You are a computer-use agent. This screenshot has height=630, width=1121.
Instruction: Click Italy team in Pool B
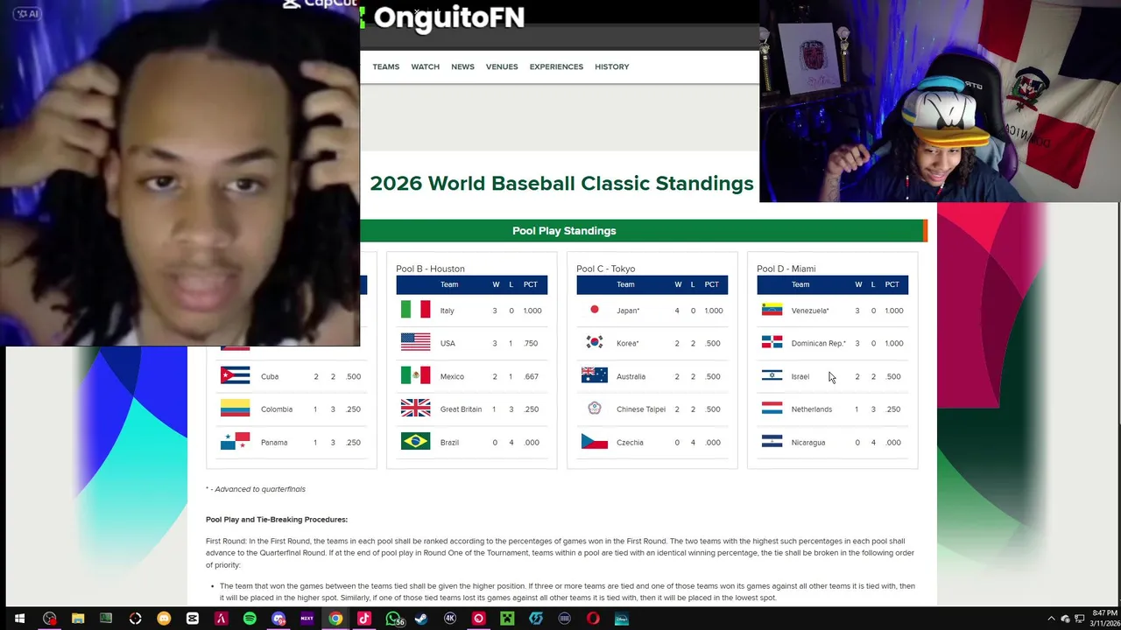pos(447,311)
